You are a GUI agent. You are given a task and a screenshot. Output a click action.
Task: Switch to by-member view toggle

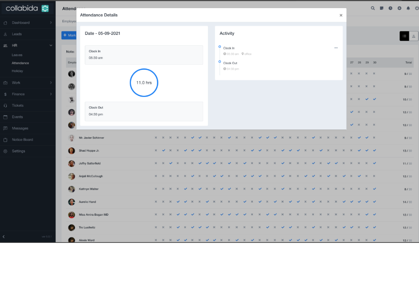pos(414,36)
